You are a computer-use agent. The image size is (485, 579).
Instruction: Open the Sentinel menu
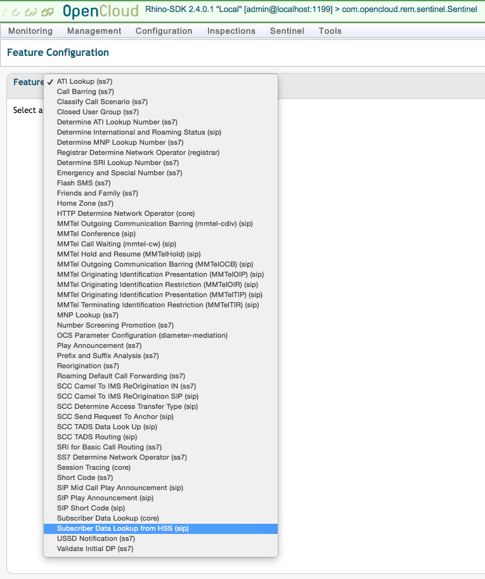[287, 31]
